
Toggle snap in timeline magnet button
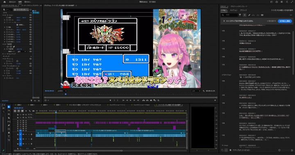(18, 111)
